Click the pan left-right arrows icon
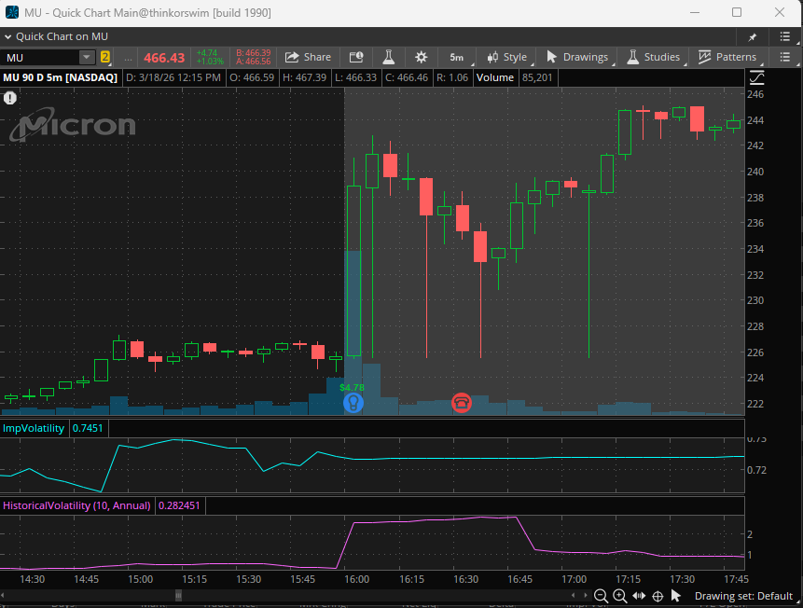The width and height of the screenshot is (803, 608). (639, 596)
